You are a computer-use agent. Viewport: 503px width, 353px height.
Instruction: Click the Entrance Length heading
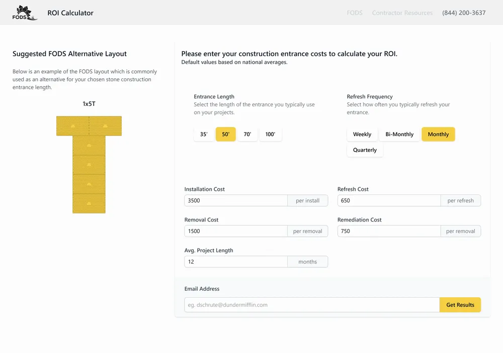214,96
